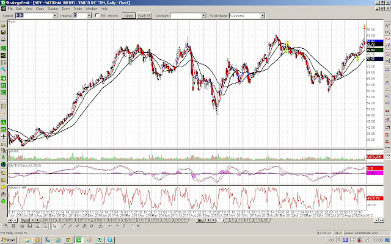Viewport: 391px width, 244px height.
Task: Click the printer icon in the left sidebar
Action: pyautogui.click(x=4, y=40)
